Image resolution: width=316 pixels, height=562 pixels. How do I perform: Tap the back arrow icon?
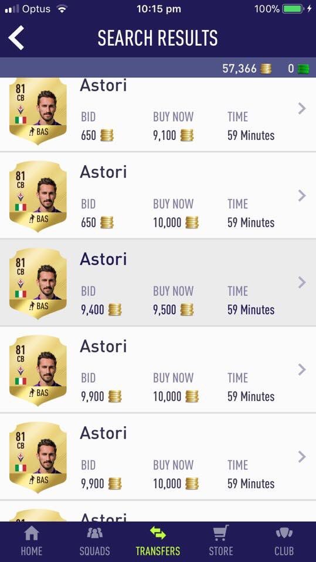16,37
